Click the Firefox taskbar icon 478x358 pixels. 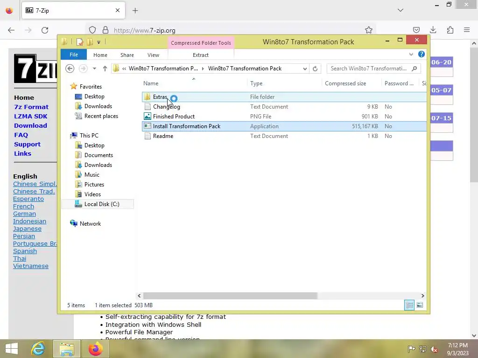tap(95, 349)
